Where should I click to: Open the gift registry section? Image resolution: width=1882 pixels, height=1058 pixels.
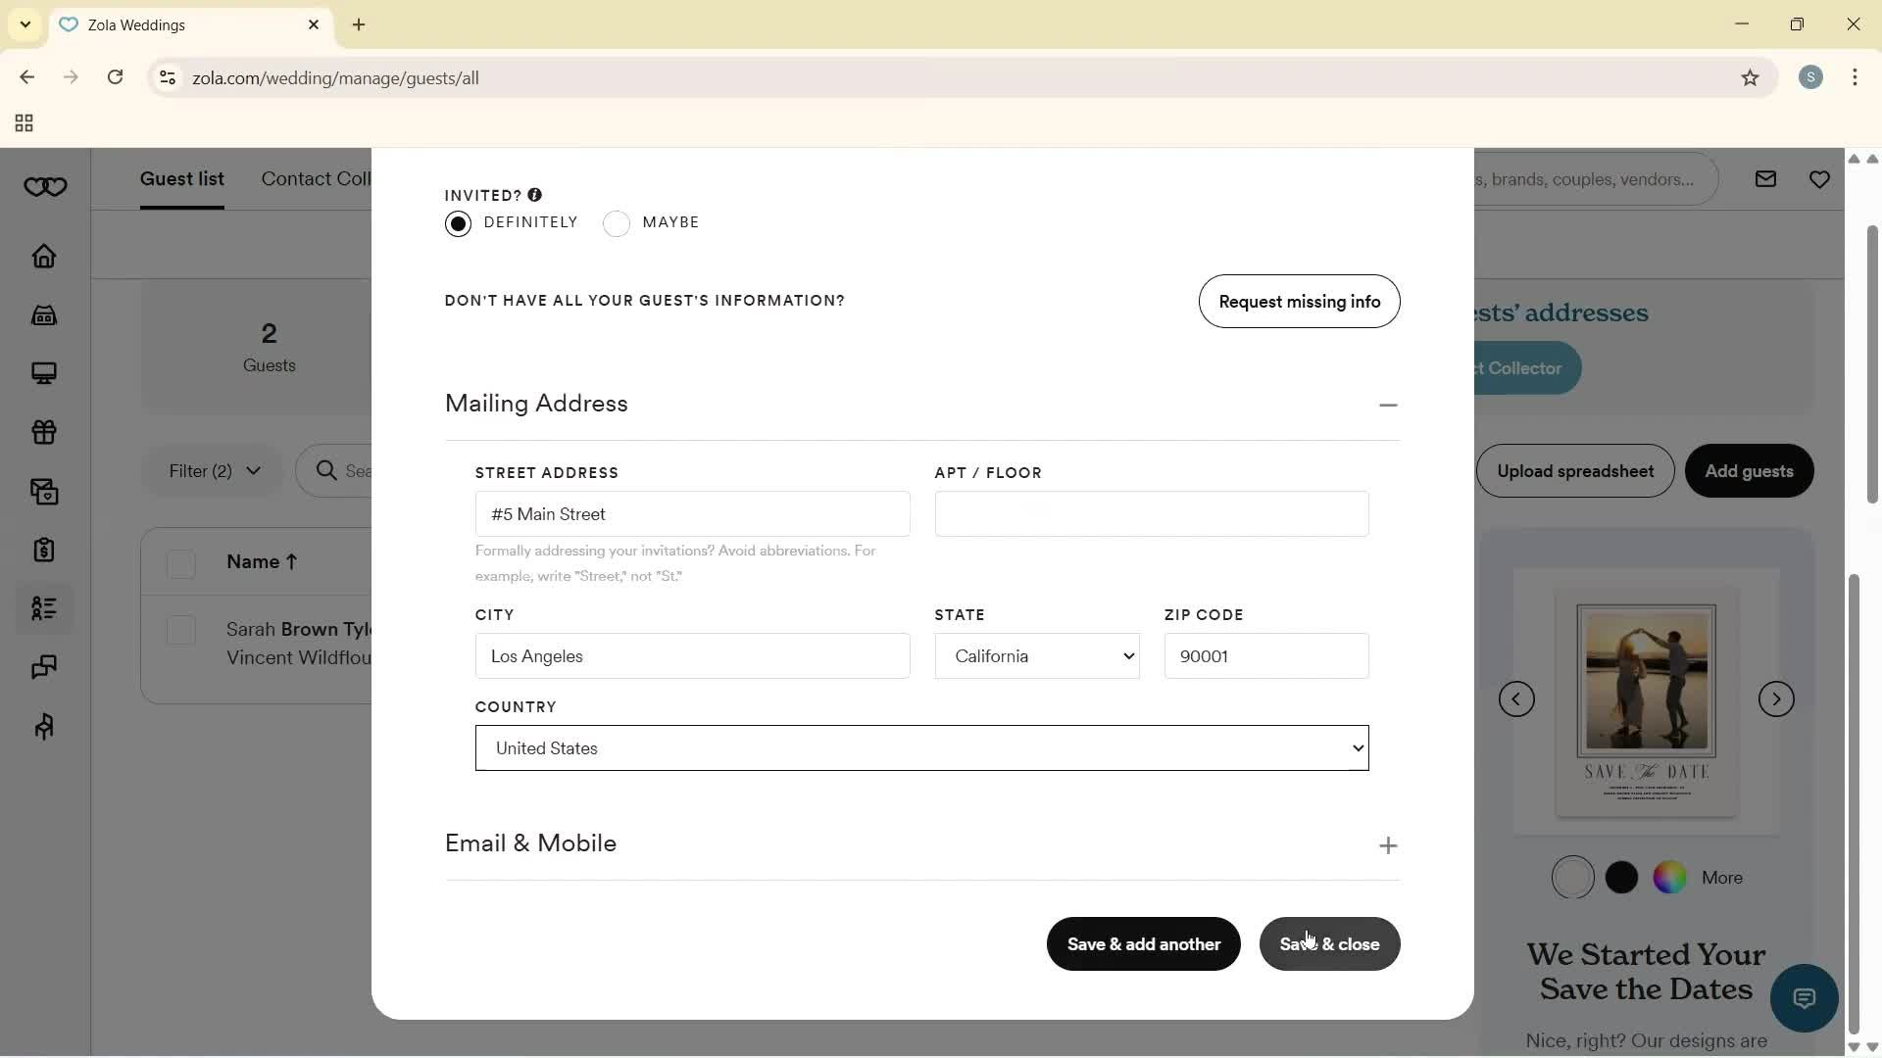44,432
